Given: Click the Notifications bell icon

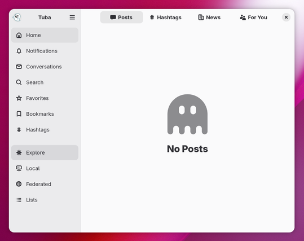Looking at the screenshot, I should 19,51.
